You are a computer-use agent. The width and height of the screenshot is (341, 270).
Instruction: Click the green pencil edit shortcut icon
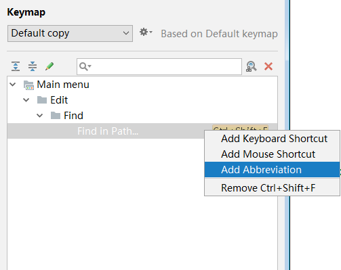[49, 66]
